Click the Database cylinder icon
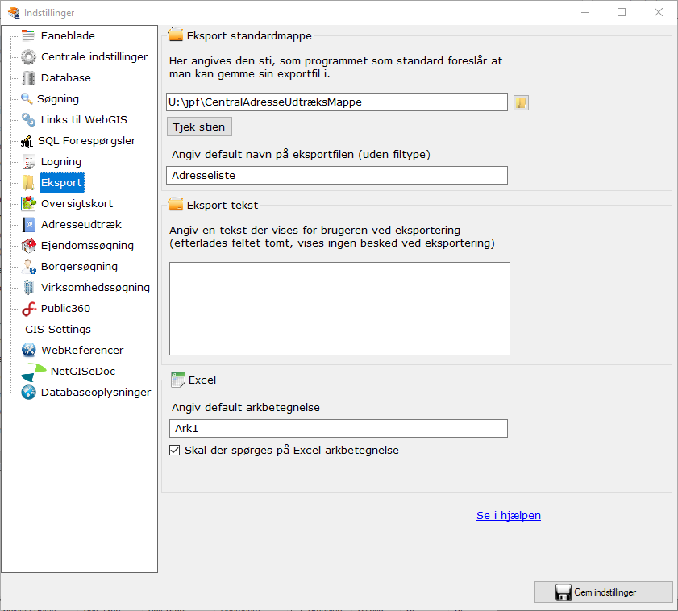Screen dimensions: 678x611 [x=29, y=78]
